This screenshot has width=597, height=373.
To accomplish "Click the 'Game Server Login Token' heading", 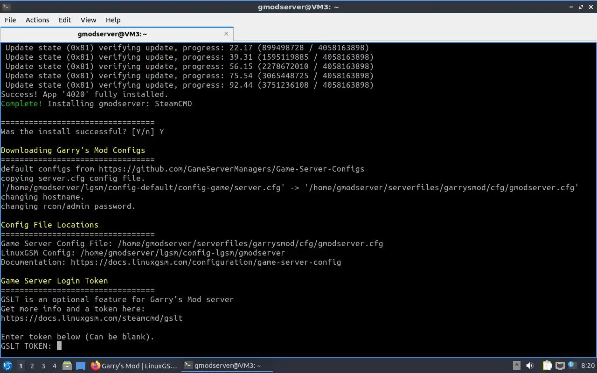I will 54,281.
